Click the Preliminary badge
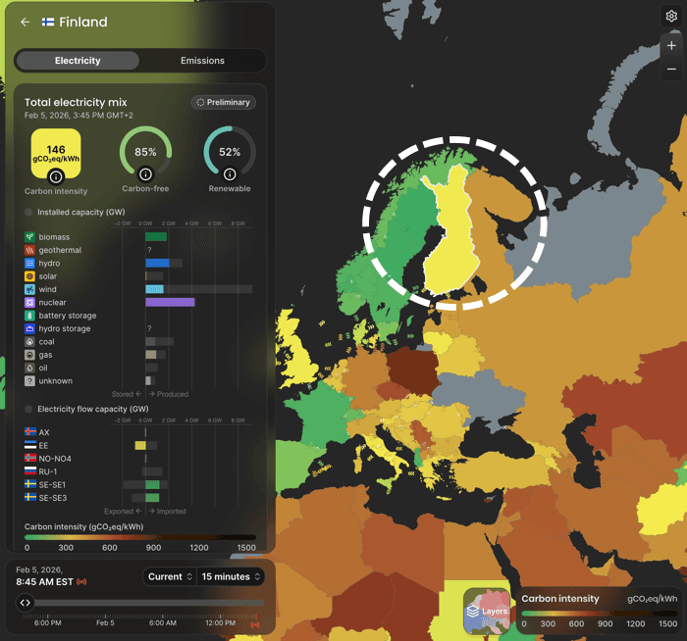The image size is (687, 641). 223,102
